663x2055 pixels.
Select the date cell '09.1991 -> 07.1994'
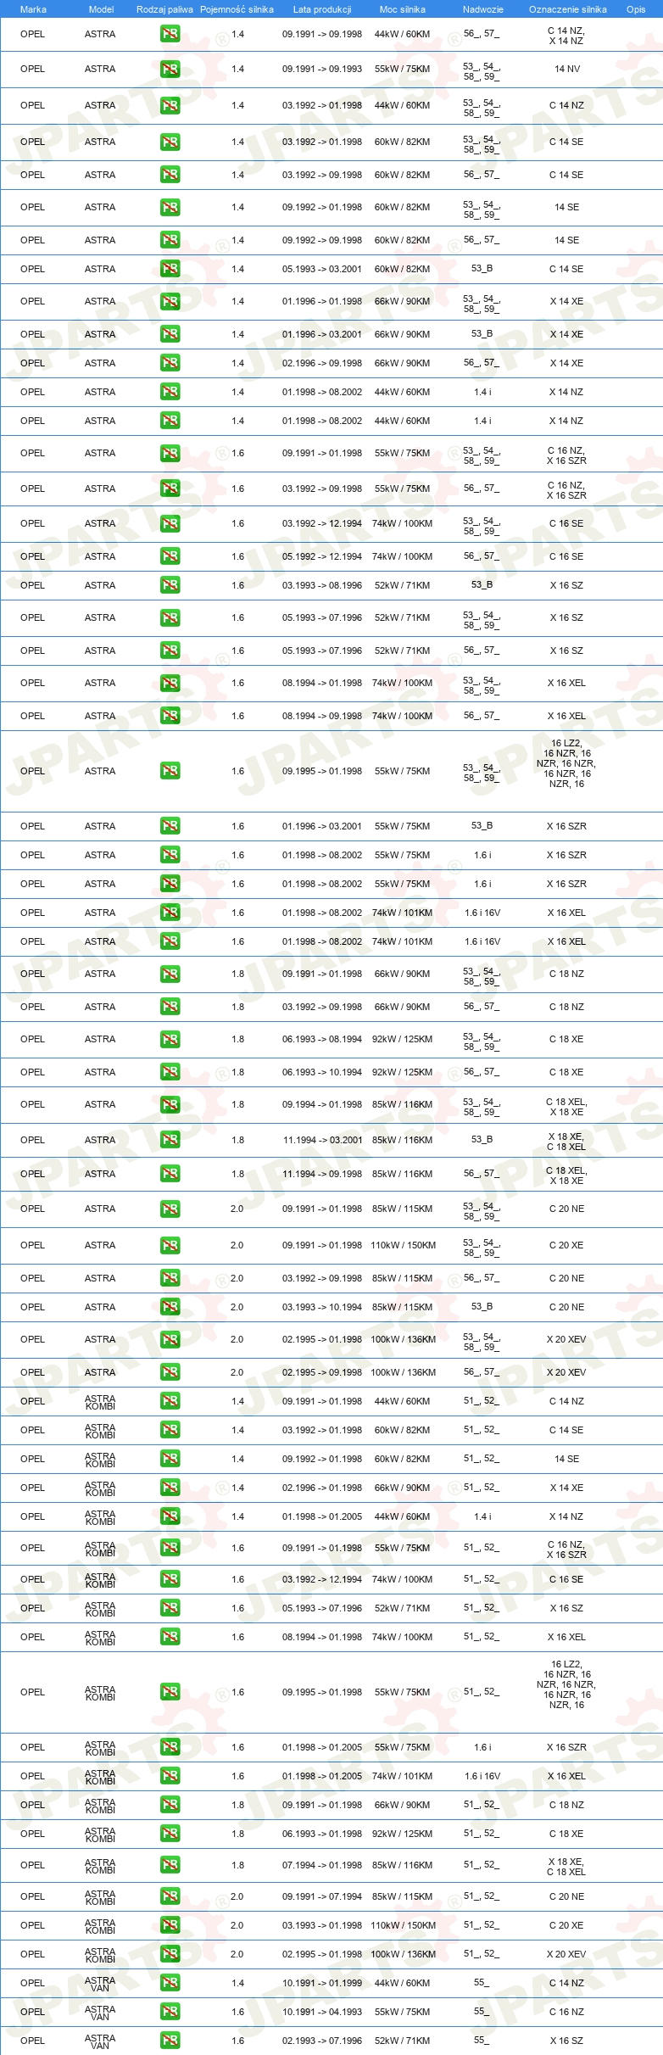click(322, 1896)
